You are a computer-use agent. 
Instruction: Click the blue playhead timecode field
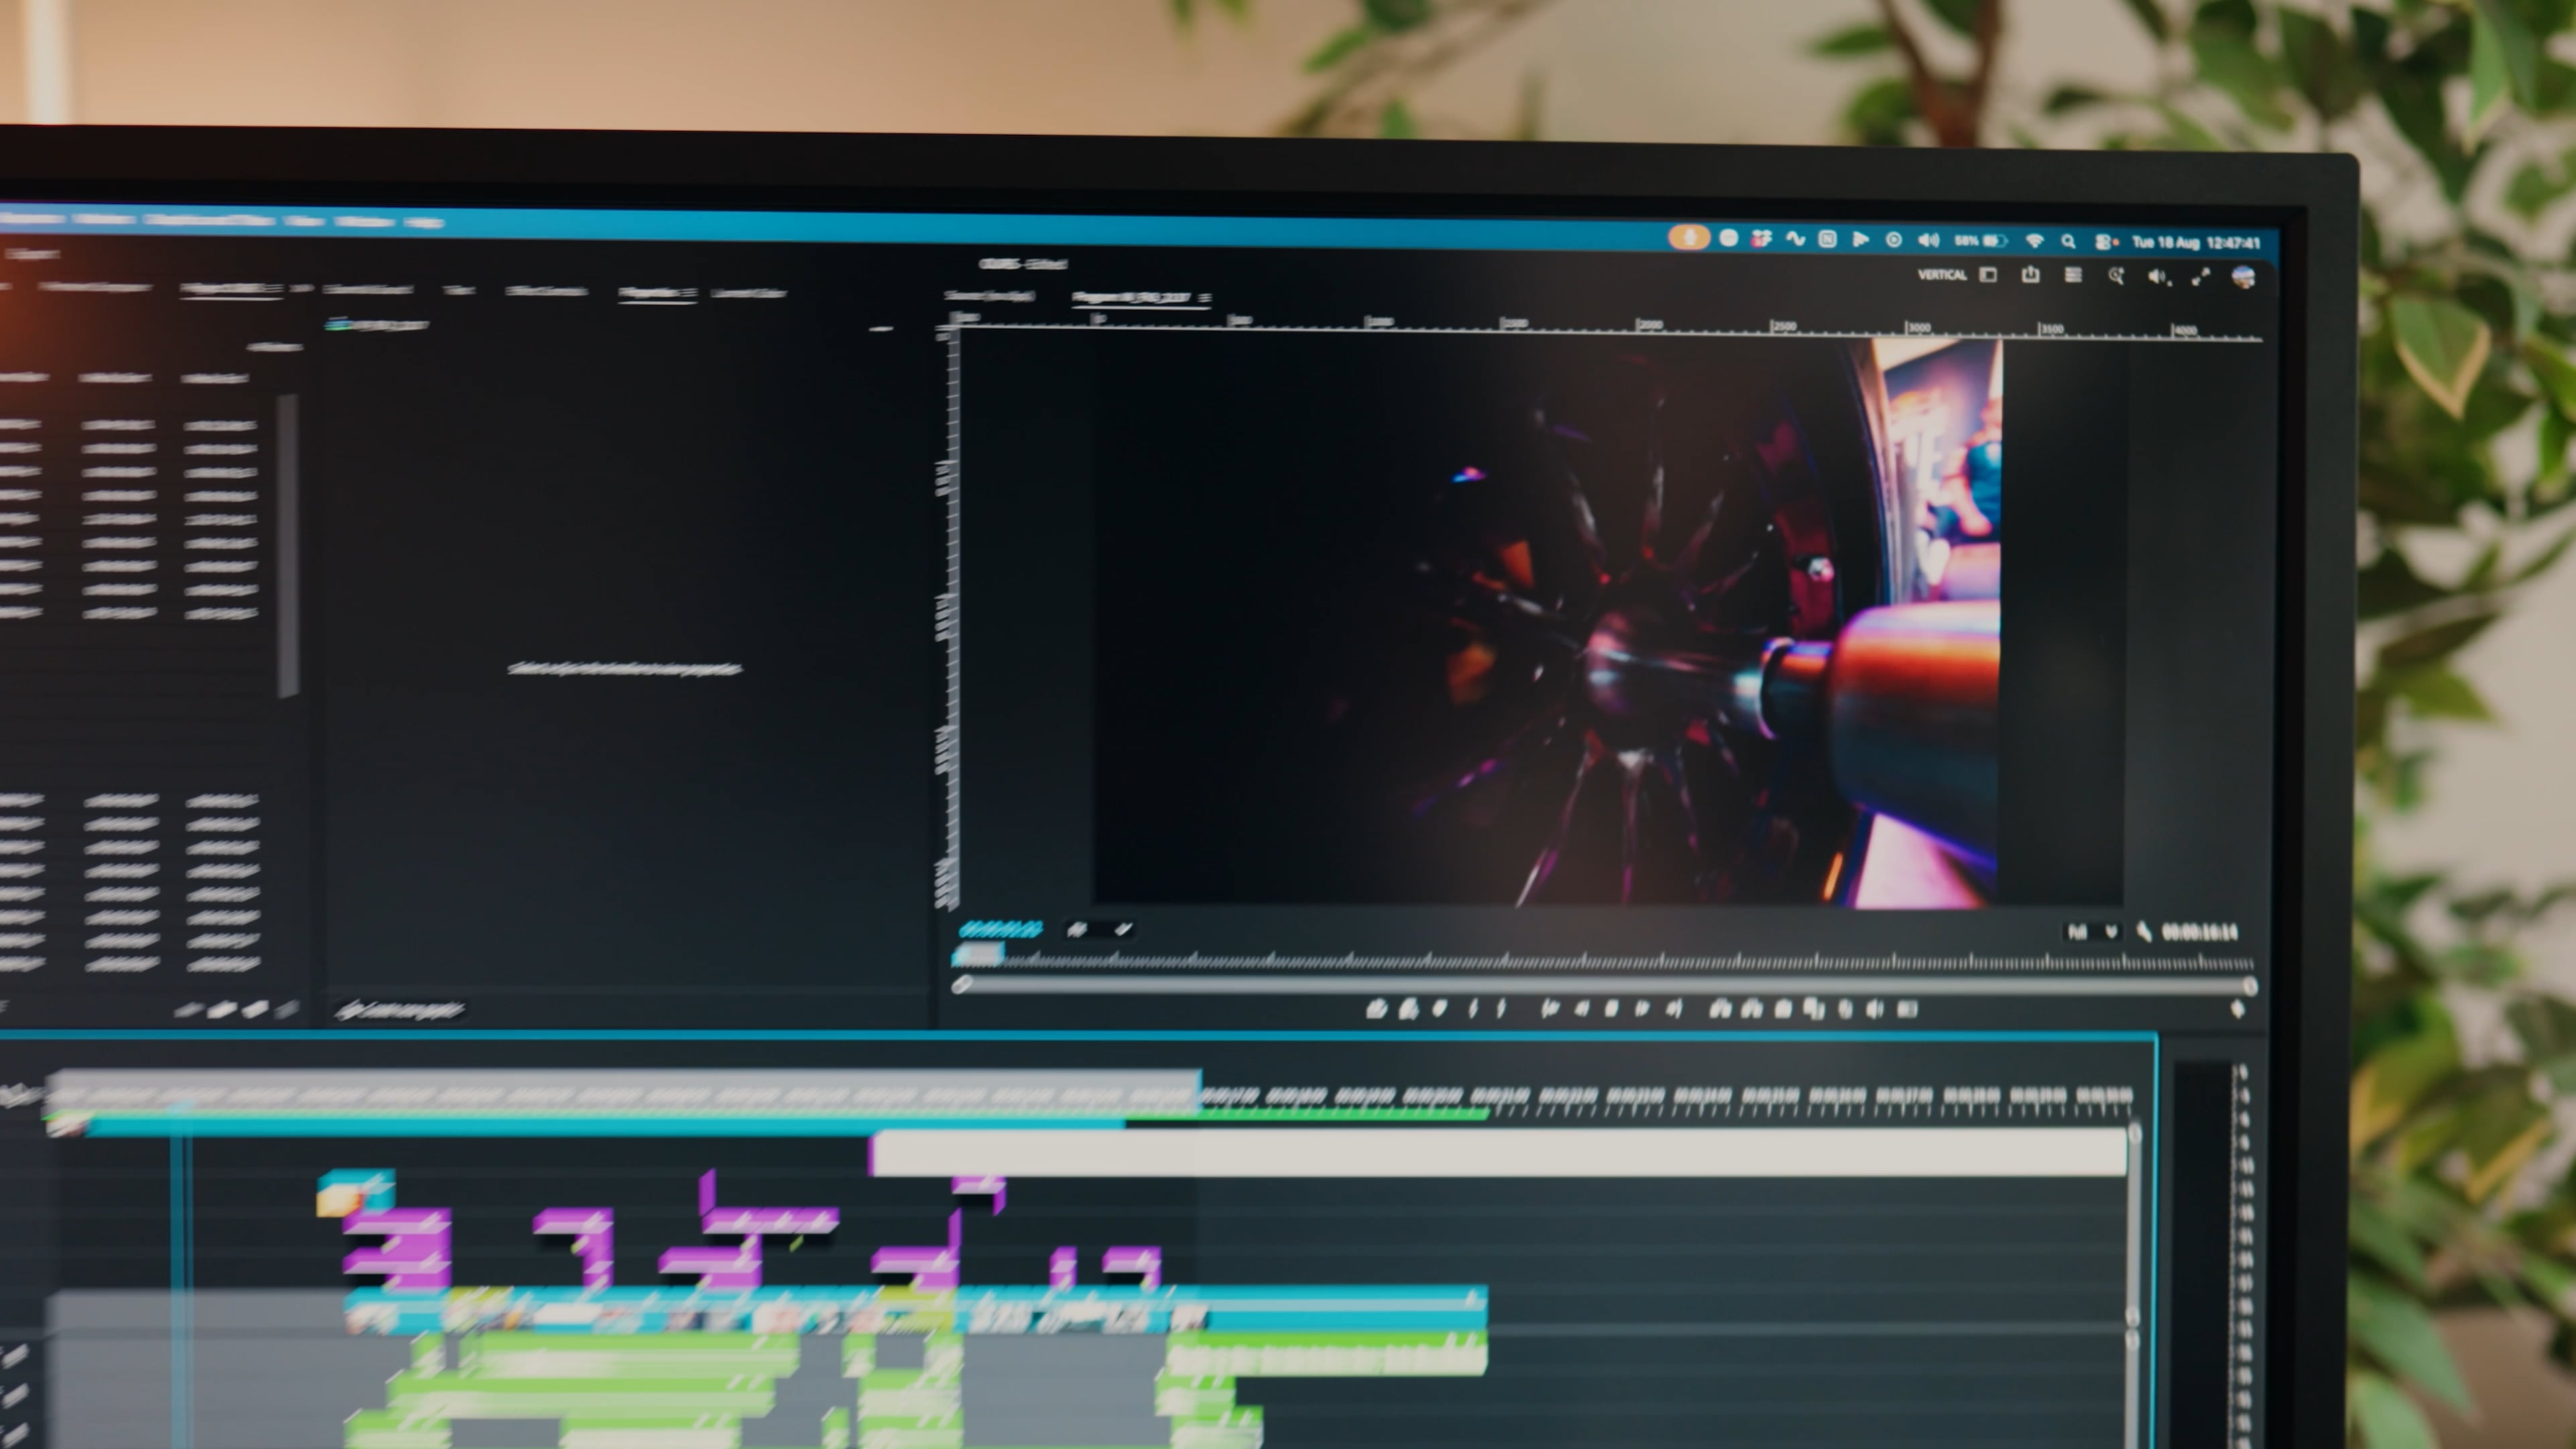point(1000,929)
